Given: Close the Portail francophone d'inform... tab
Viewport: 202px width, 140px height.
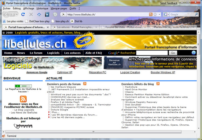Looking at the screenshot, I should [x=48, y=27].
